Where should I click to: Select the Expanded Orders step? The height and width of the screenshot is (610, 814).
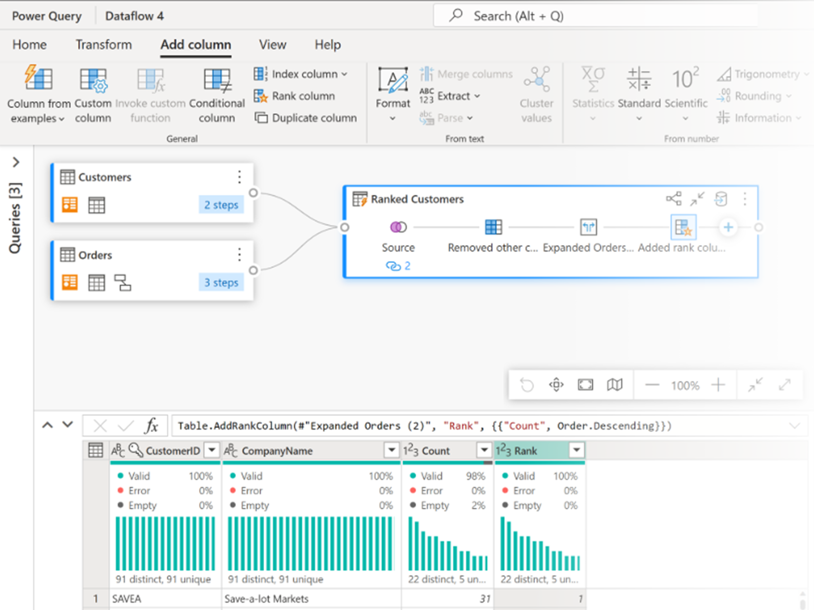589,227
